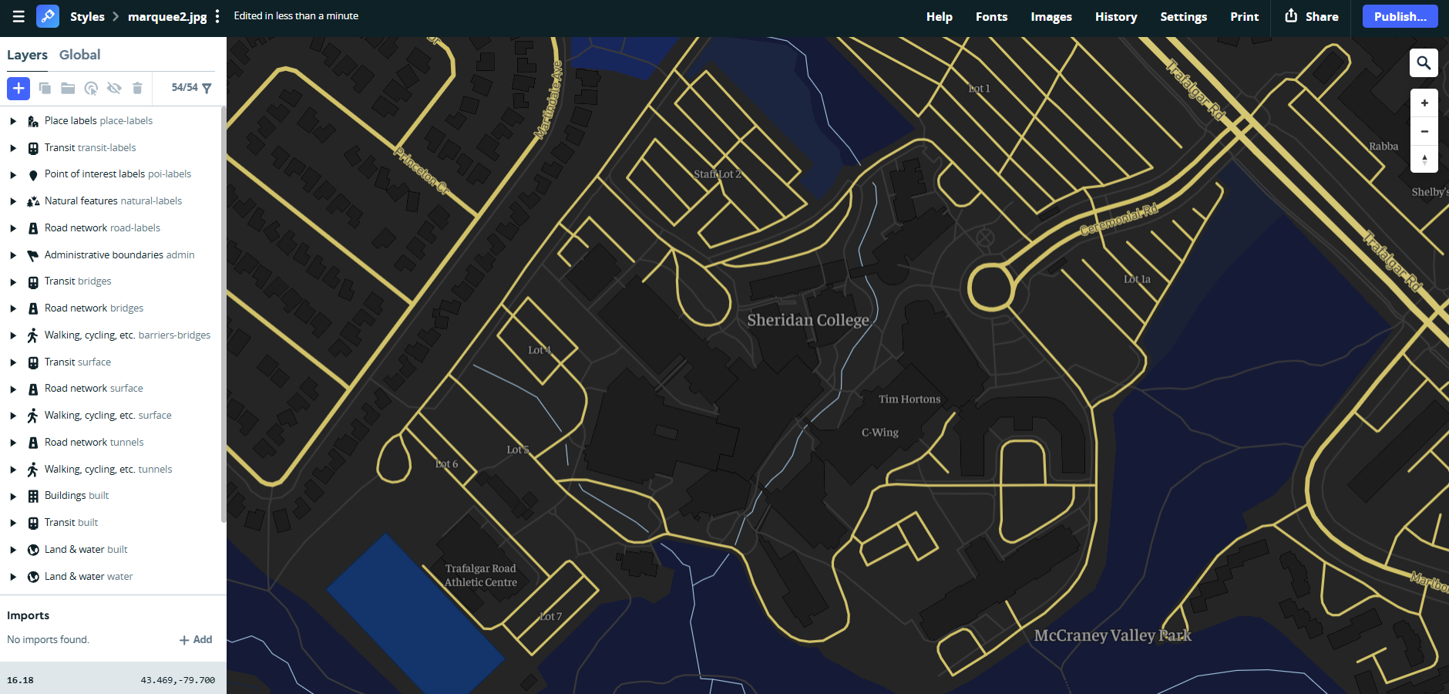Reset map bearing with compass button

(1424, 160)
